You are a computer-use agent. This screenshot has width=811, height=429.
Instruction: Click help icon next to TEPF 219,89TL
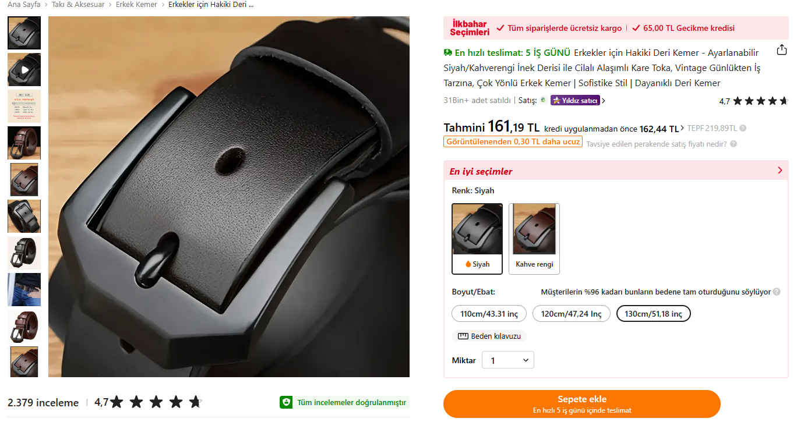pyautogui.click(x=743, y=128)
